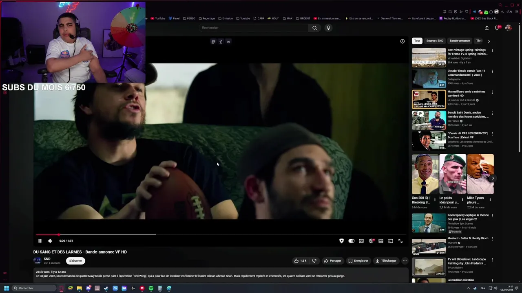The image size is (522, 293).
Task: Open the player settings gear
Action: 371,241
